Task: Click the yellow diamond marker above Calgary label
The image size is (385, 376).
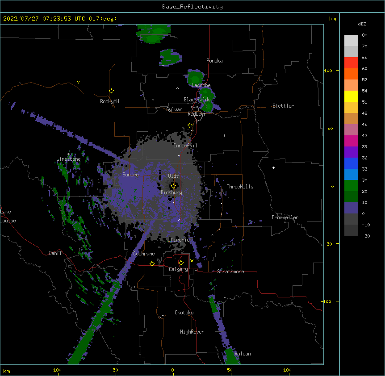Action: pos(181,263)
